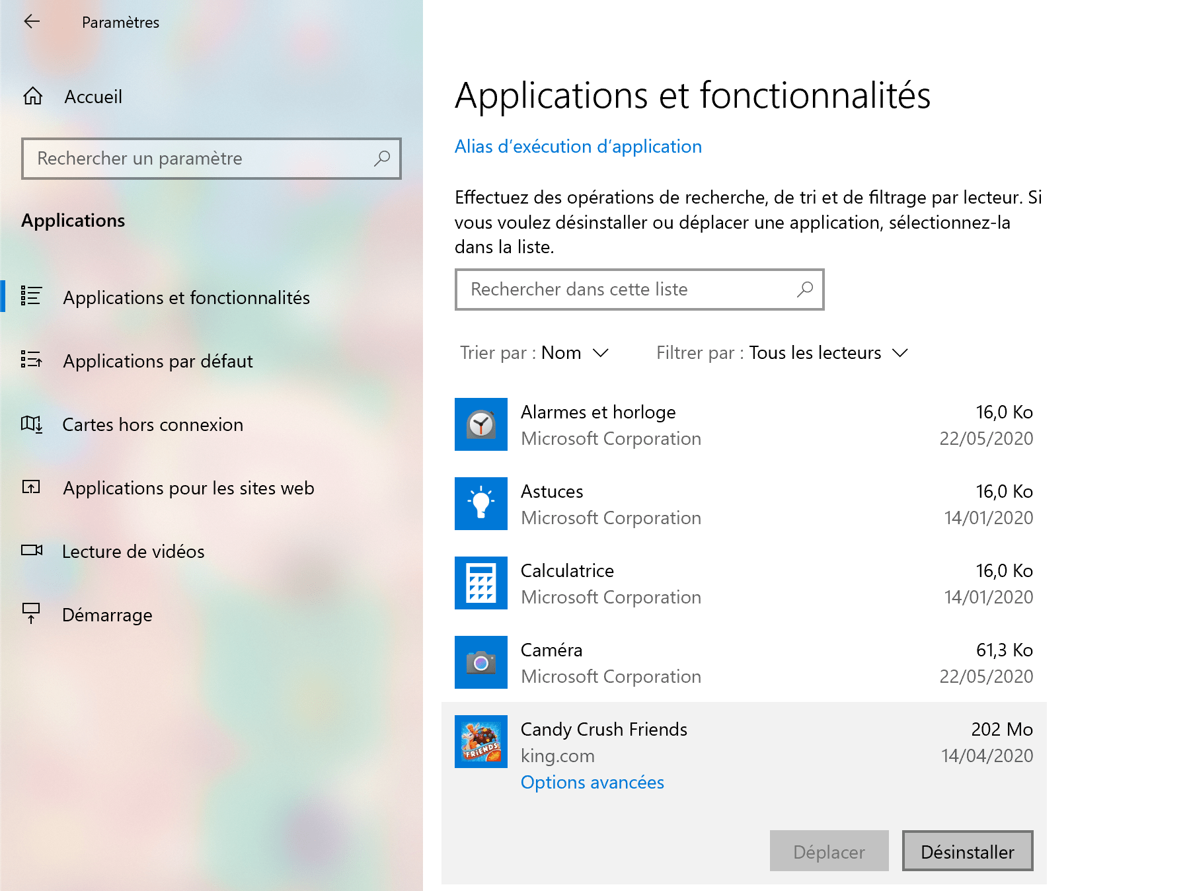Switch to Lecture de vidéos
This screenshot has width=1187, height=891.
134,551
